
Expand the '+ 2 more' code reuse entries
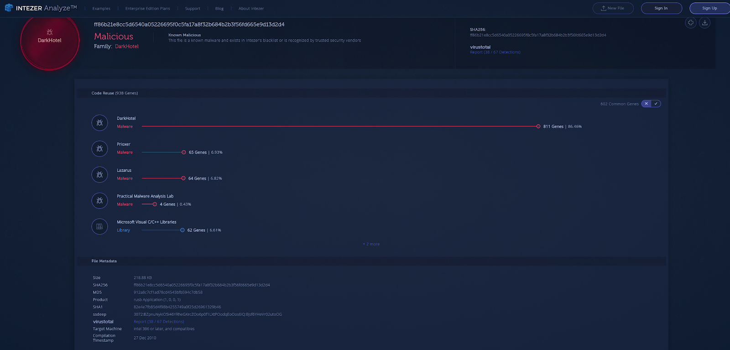371,244
